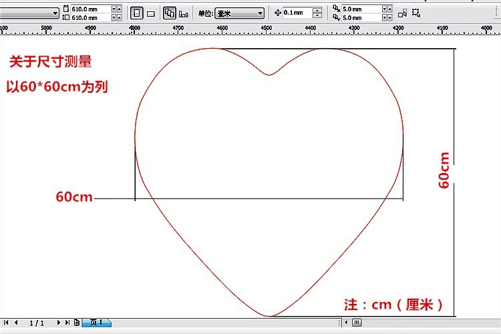
Task: Decrease duplicate Y distance with down arrow
Action: 384,17
